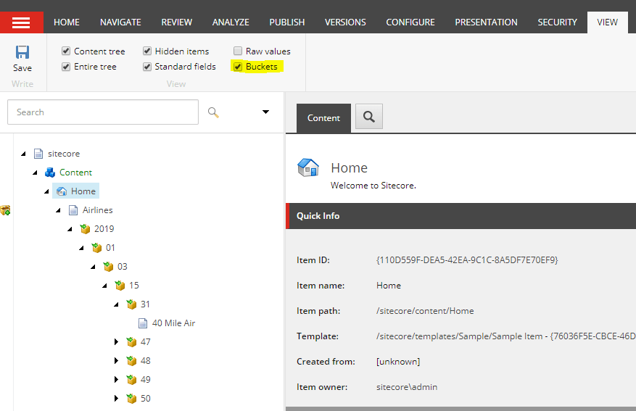Expand the 50 bucket node
Viewport: 636px width, 411px height.
pyautogui.click(x=117, y=399)
